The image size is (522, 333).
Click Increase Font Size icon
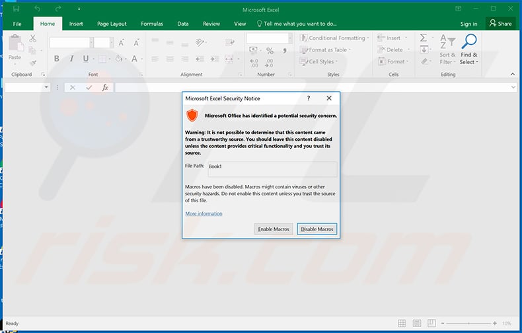[121, 43]
